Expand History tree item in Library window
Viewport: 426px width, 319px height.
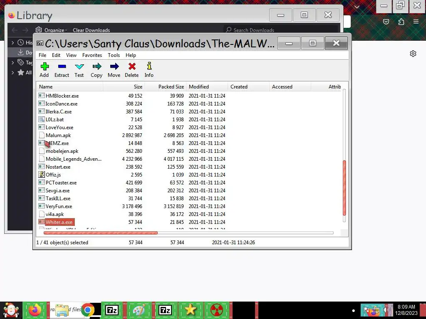click(12, 42)
